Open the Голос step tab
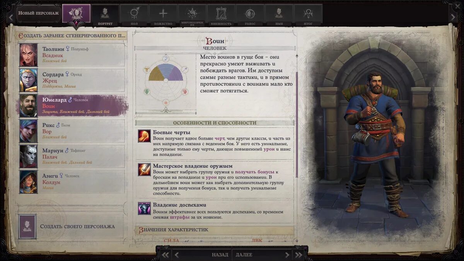Viewport: 464px width, 261px height. 250,15
